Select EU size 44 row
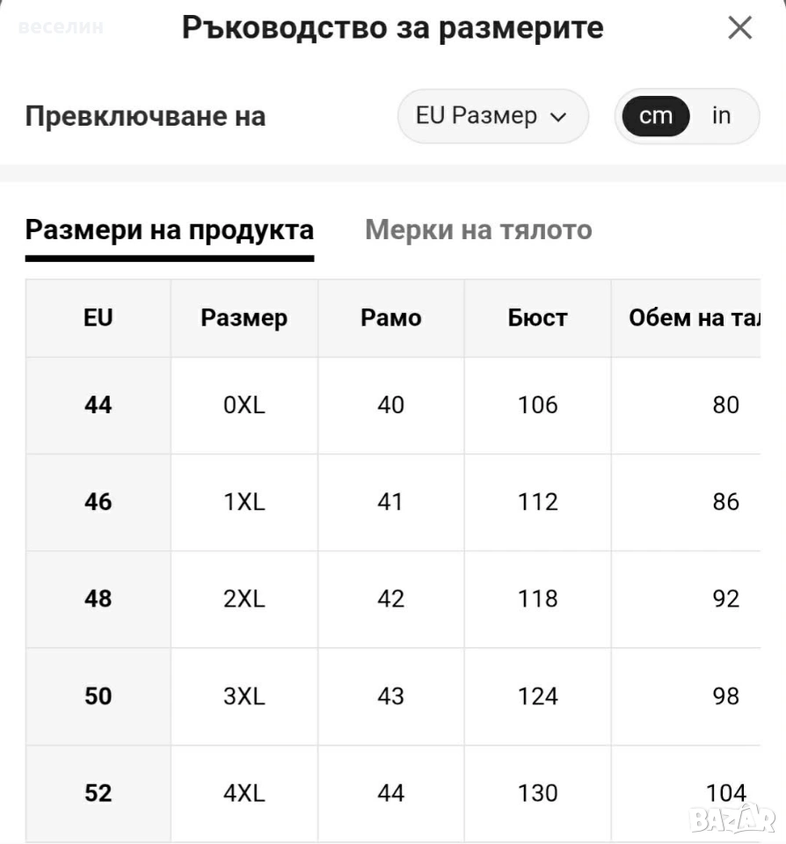The height and width of the screenshot is (844, 786). (x=393, y=405)
